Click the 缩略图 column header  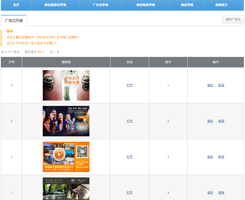pos(66,62)
